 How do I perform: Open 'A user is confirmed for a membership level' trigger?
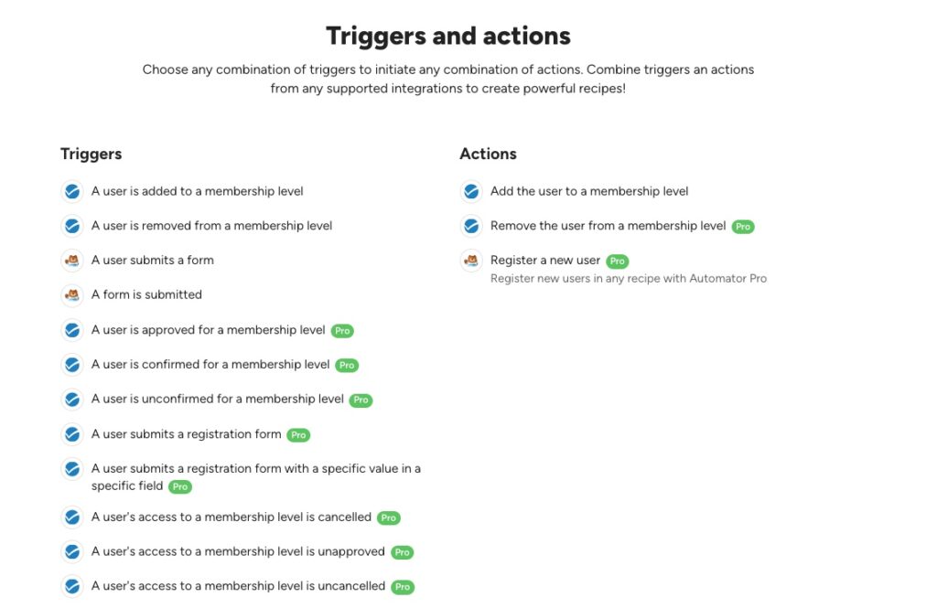[210, 364]
